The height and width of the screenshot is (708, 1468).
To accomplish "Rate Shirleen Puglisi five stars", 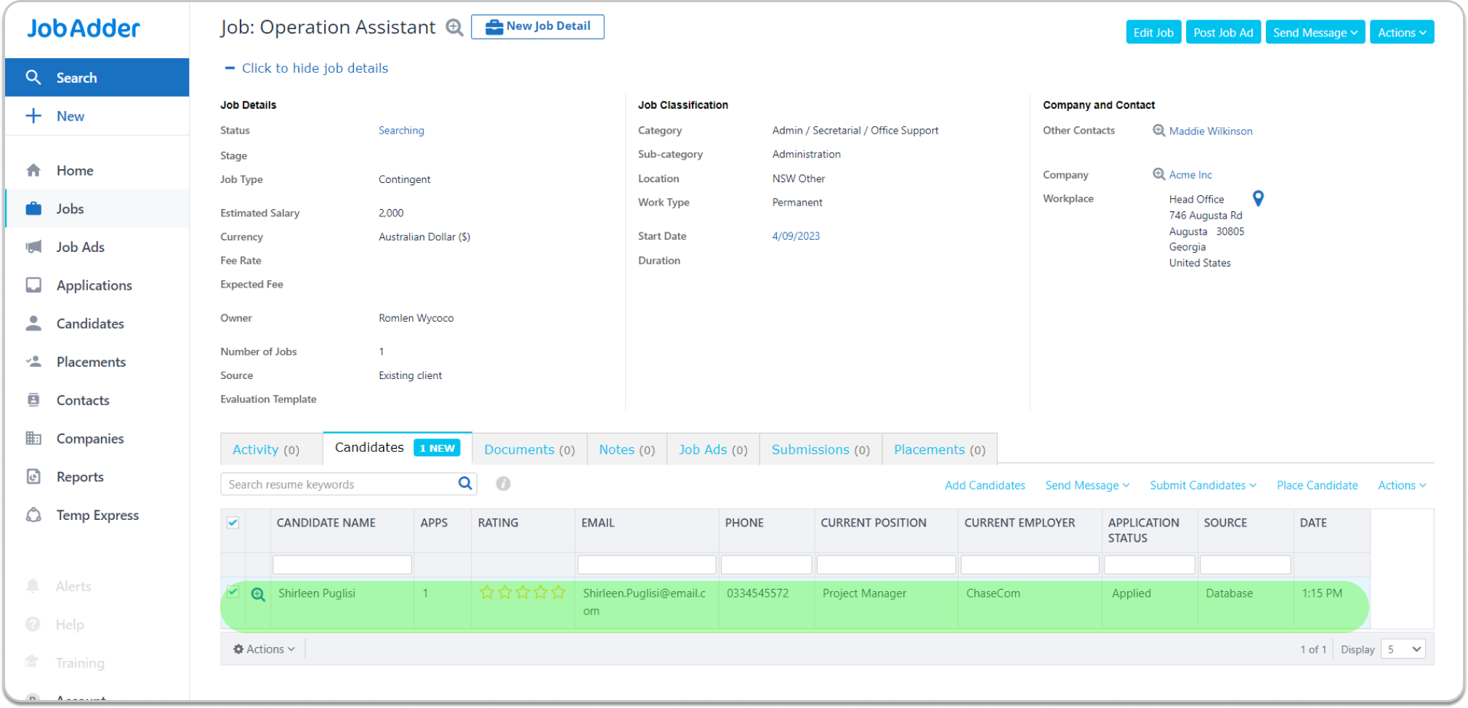I will click(x=557, y=593).
